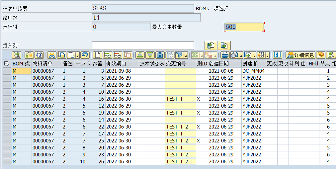Click the DC_MM04 creator cell
The width and height of the screenshot is (336, 169).
(254, 71)
